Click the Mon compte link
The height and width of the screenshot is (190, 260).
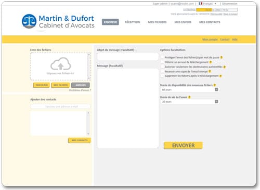[210, 39]
